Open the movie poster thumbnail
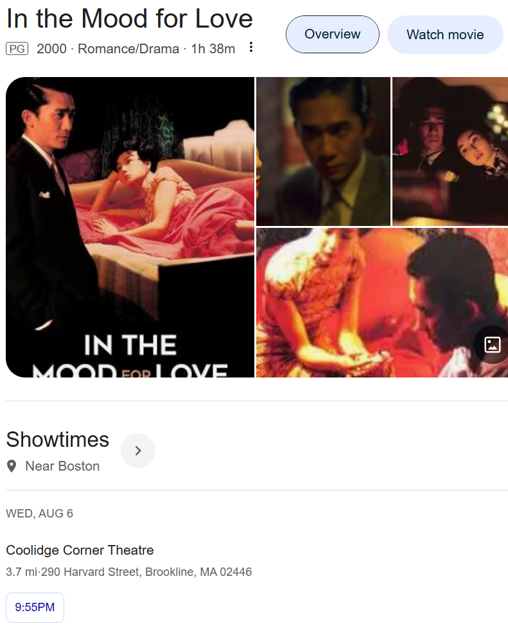The image size is (508, 633). [x=130, y=227]
